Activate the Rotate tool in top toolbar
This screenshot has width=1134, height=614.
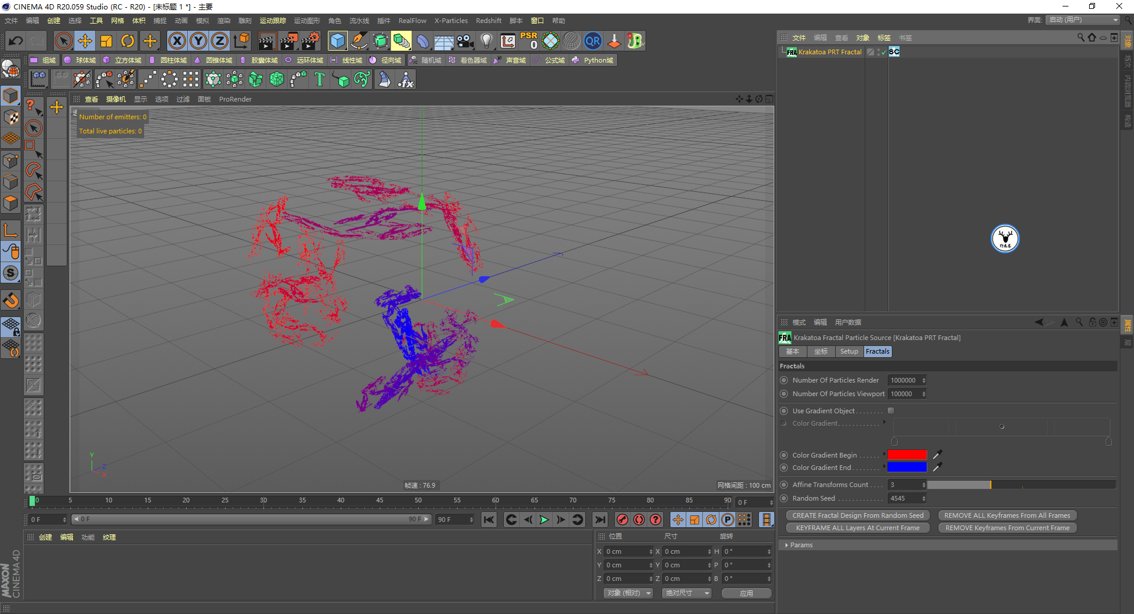128,41
